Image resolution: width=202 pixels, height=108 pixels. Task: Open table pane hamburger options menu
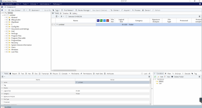(199, 16)
